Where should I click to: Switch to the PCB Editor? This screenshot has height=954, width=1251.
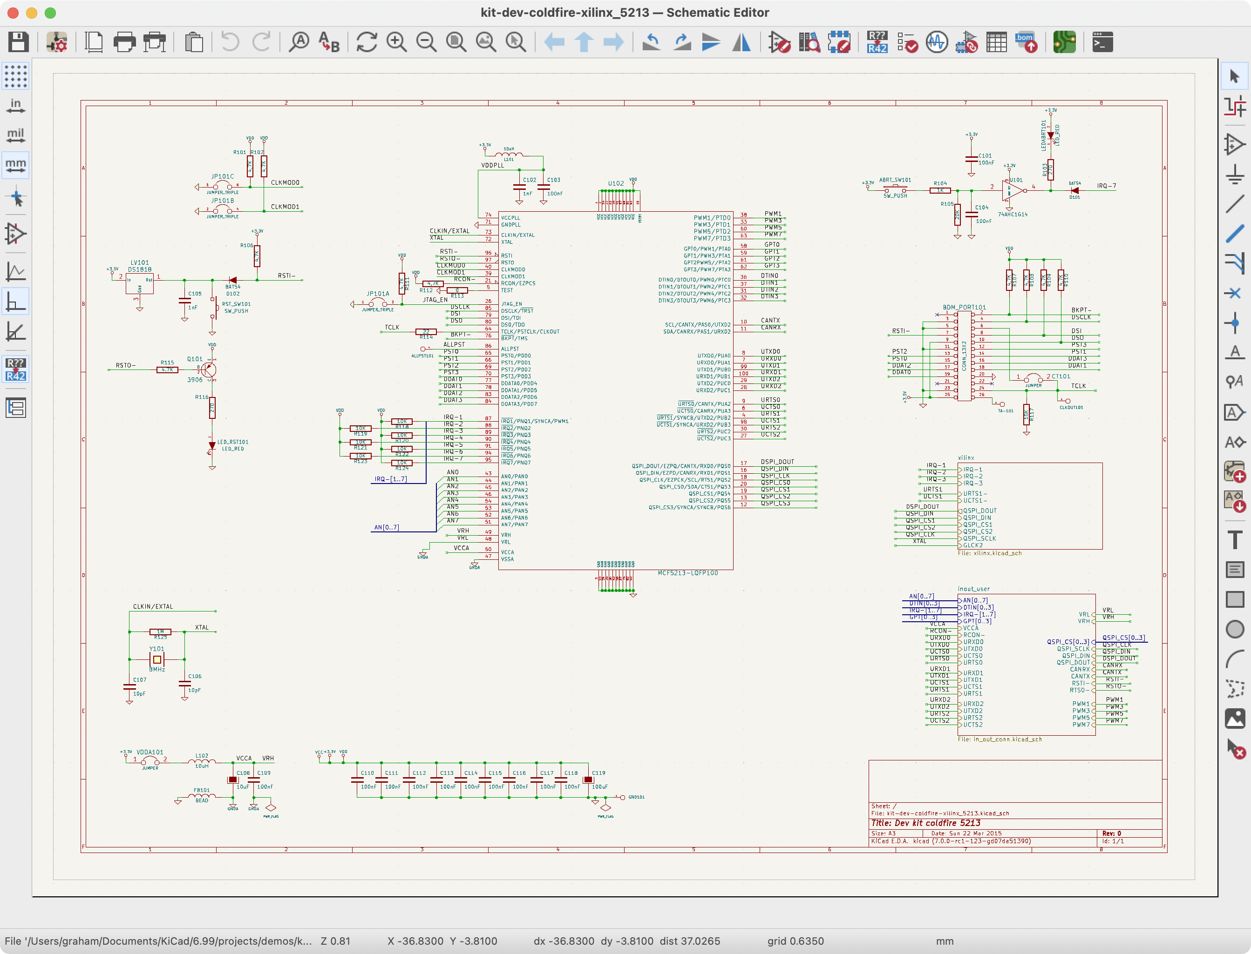point(1065,41)
